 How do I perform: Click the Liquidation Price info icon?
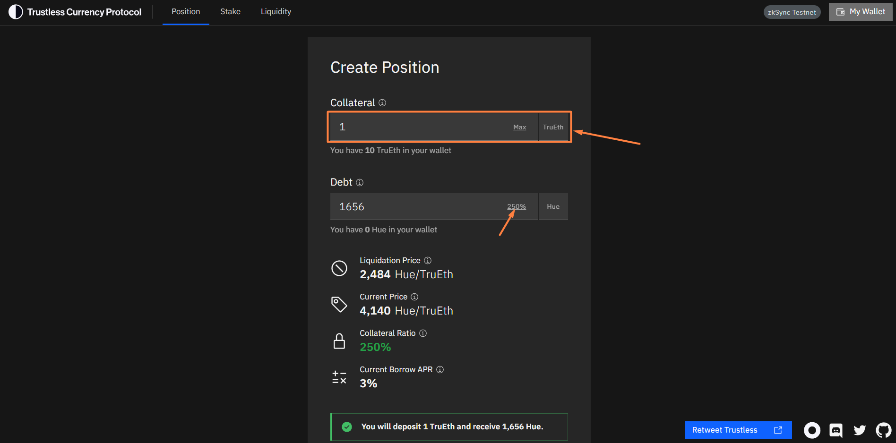coord(428,260)
